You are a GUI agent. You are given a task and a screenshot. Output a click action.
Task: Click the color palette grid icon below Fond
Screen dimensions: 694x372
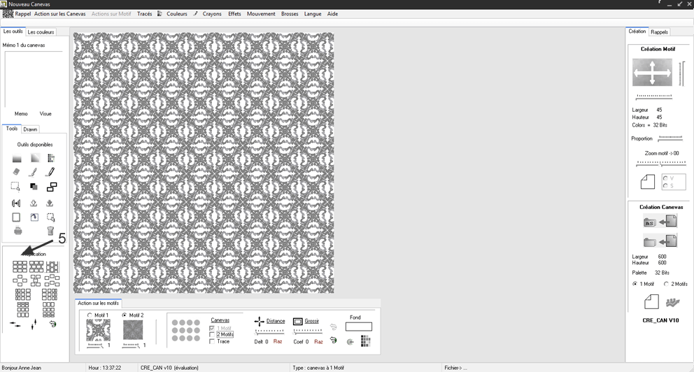pyautogui.click(x=364, y=341)
